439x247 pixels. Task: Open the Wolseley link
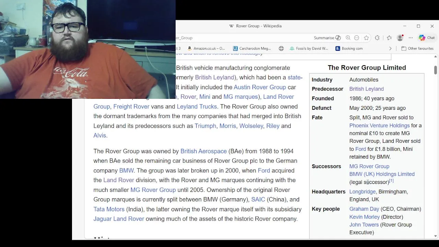point(251,126)
